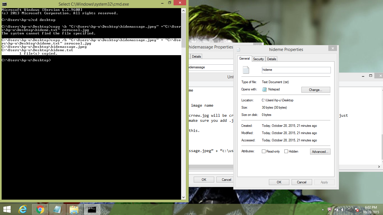Click the "cd desktop" command line in cmd

click(x=28, y=20)
